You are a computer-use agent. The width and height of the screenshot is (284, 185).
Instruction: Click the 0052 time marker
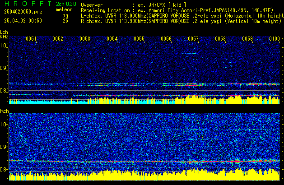[58, 39]
